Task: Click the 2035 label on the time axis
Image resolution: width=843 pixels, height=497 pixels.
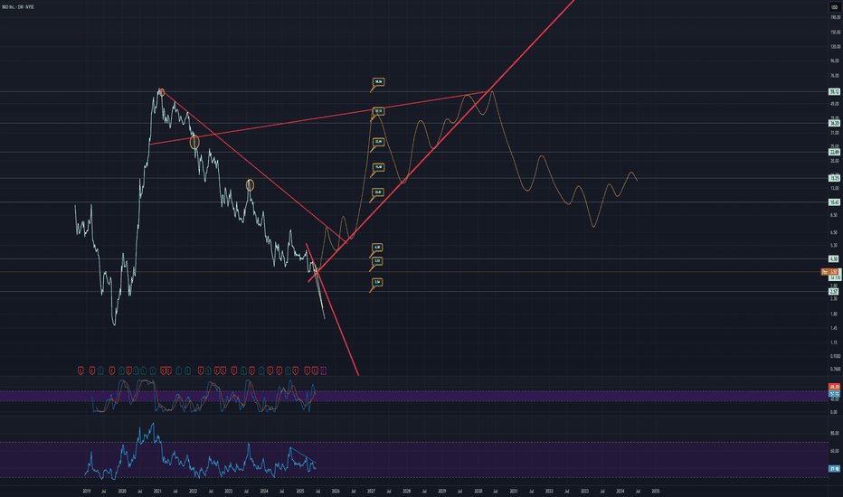Action: tap(656, 491)
